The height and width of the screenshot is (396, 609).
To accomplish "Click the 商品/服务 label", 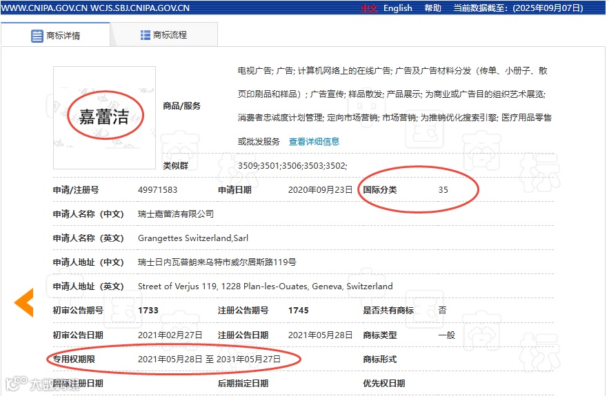I will point(182,106).
